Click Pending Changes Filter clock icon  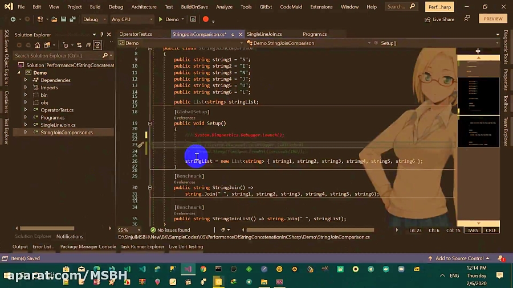coord(66,45)
